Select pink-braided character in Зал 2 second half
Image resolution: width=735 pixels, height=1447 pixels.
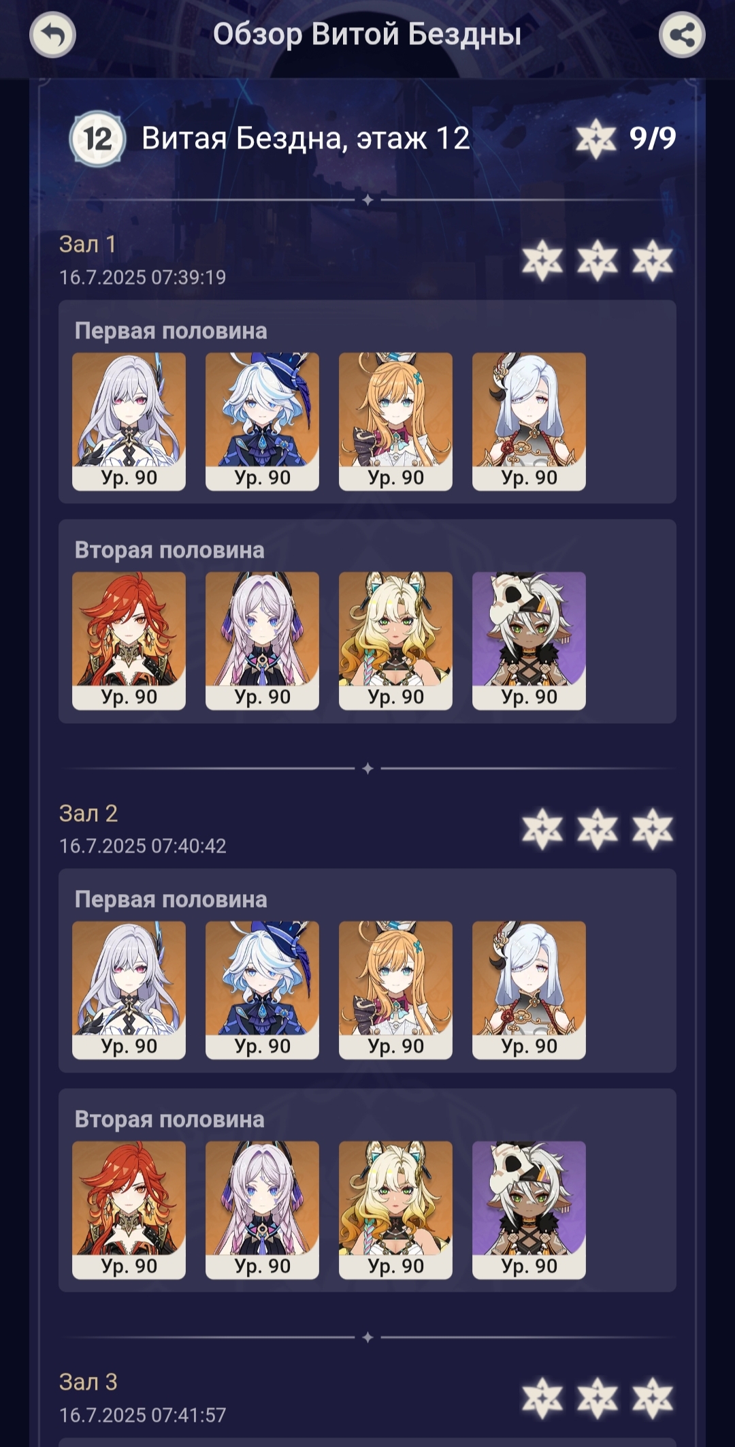[262, 1210]
